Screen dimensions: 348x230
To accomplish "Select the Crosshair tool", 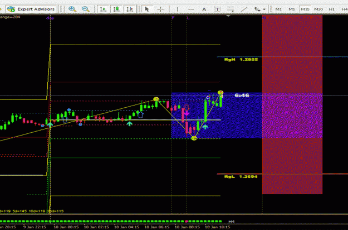I will (x=160, y=9).
